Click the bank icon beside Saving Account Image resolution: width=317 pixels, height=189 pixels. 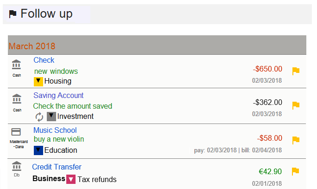click(x=17, y=99)
